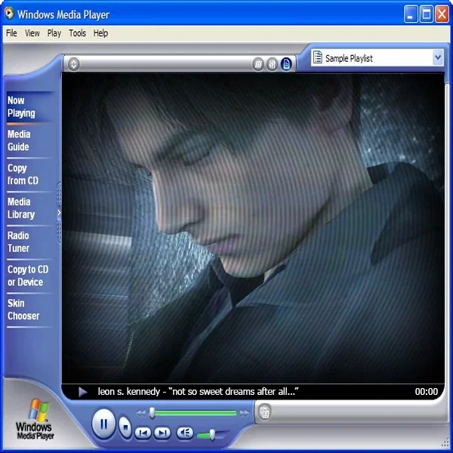Click the play status icon in info bar

pos(83,392)
